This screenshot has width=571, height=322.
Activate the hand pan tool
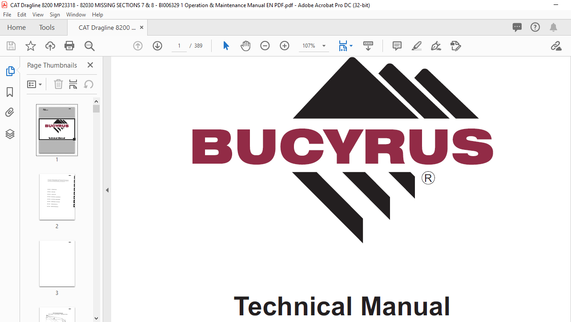point(245,46)
